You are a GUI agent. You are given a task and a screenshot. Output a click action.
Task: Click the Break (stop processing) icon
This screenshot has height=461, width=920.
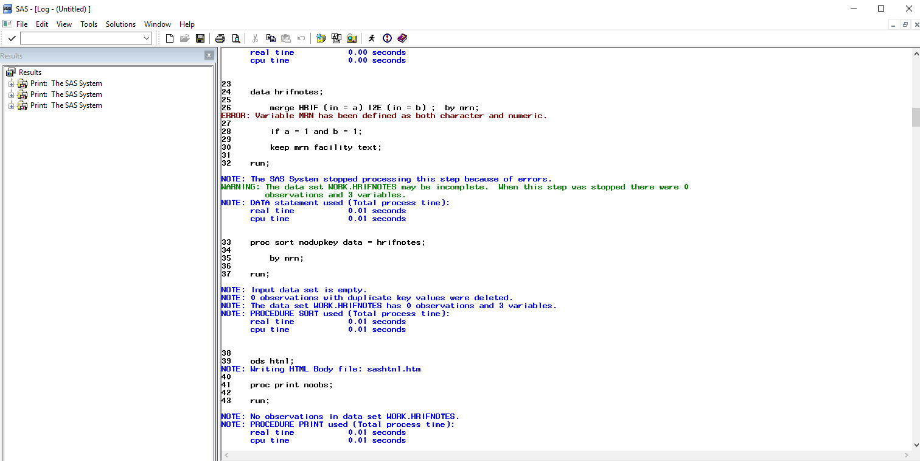pos(387,38)
